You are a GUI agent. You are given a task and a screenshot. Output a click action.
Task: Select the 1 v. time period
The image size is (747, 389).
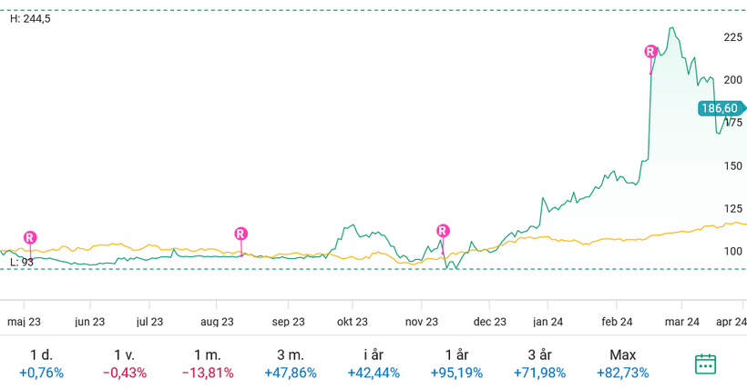[x=124, y=364]
